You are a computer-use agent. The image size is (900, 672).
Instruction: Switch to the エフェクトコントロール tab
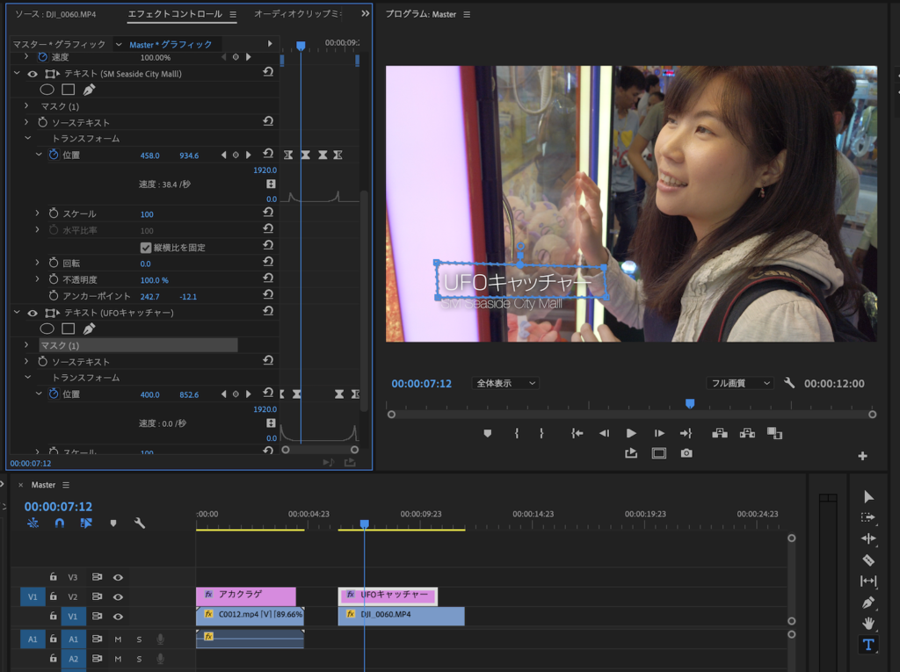click(174, 14)
